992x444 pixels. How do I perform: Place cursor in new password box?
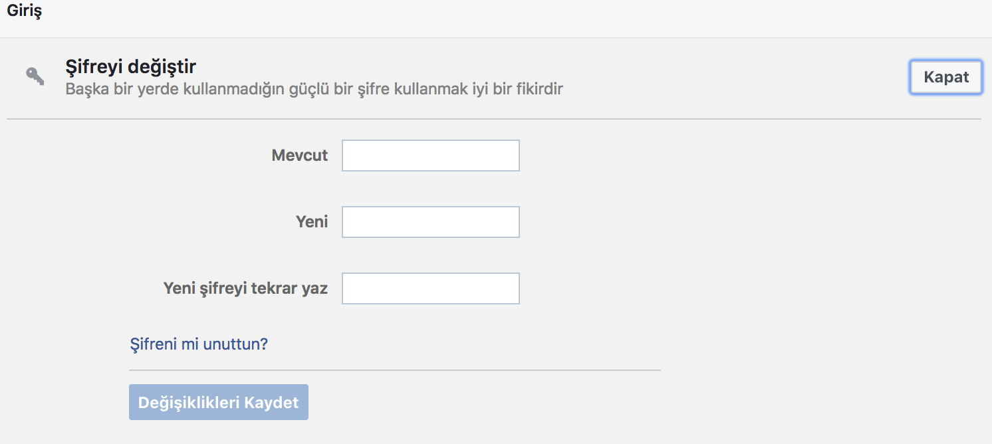point(430,222)
